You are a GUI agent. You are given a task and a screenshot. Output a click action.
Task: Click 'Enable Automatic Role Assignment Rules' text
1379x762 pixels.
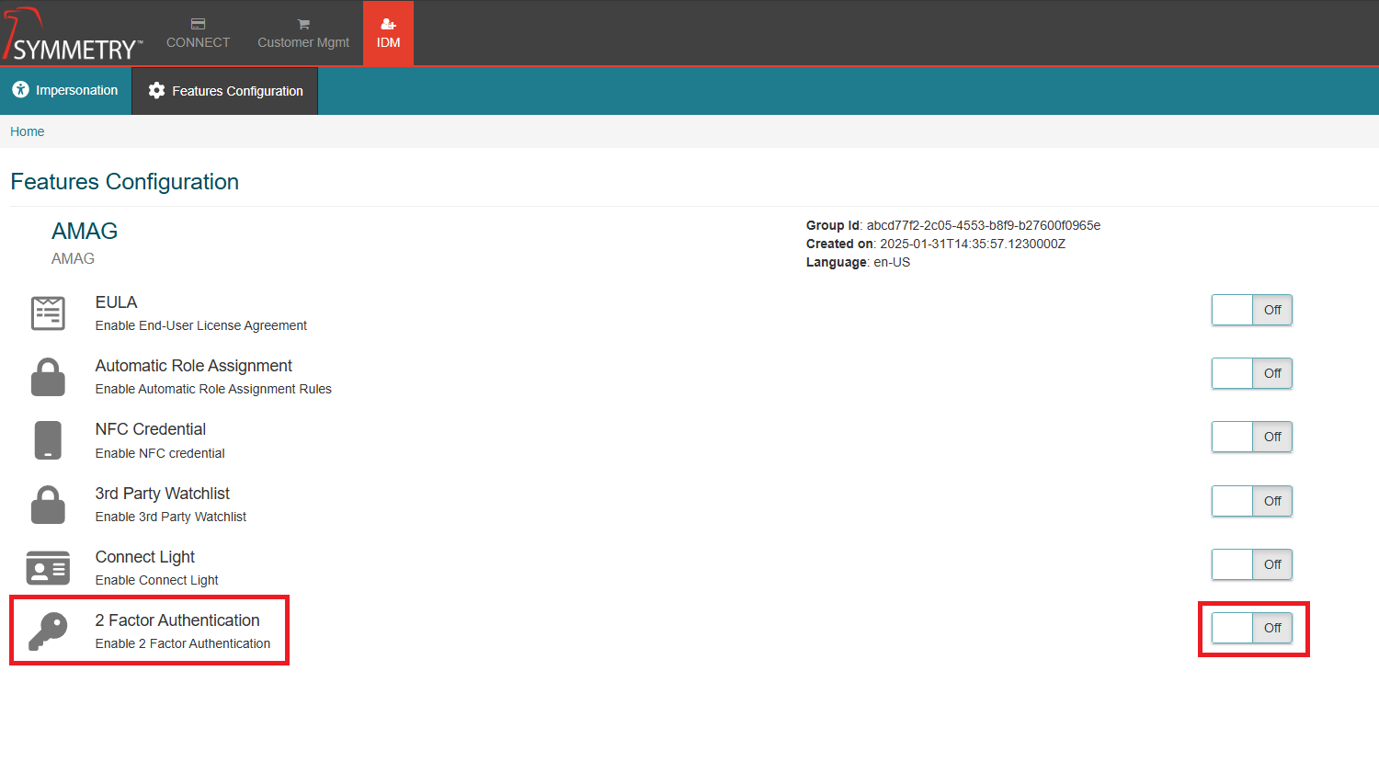click(213, 389)
